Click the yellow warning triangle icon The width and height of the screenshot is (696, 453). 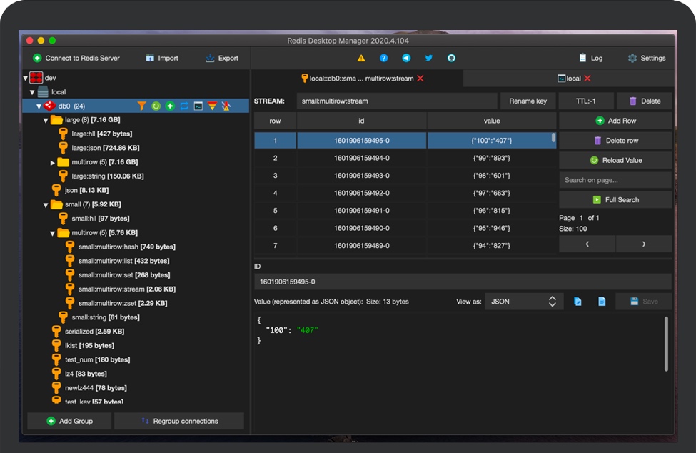[361, 59]
